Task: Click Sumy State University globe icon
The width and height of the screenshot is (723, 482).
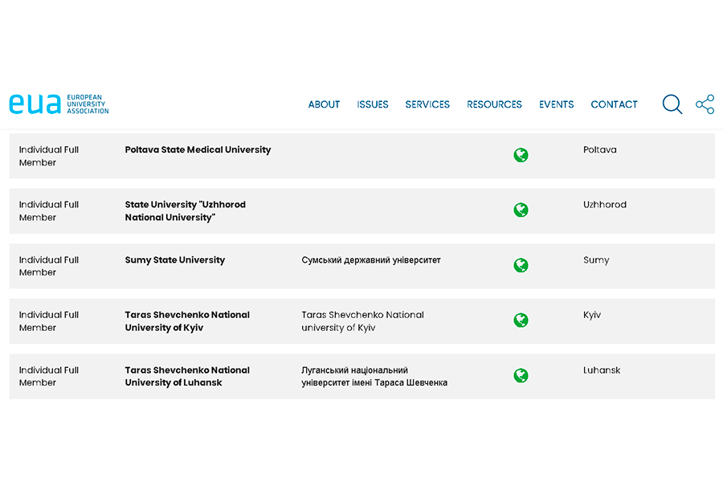Action: pos(521,265)
